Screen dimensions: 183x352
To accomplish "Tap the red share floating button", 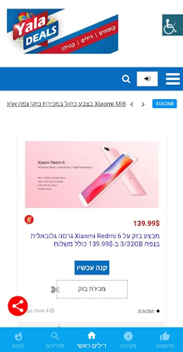I will pos(18,306).
